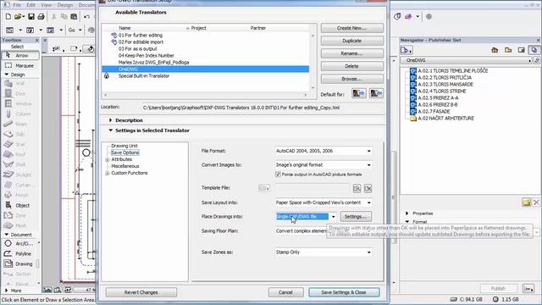Collapse Settings in Selected Translator section
This screenshot has width=542, height=305.
(111, 130)
